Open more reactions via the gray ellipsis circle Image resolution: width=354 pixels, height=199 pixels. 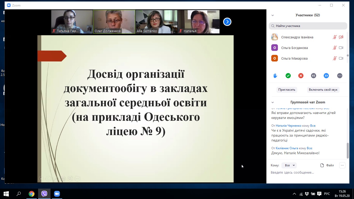tap(340, 76)
